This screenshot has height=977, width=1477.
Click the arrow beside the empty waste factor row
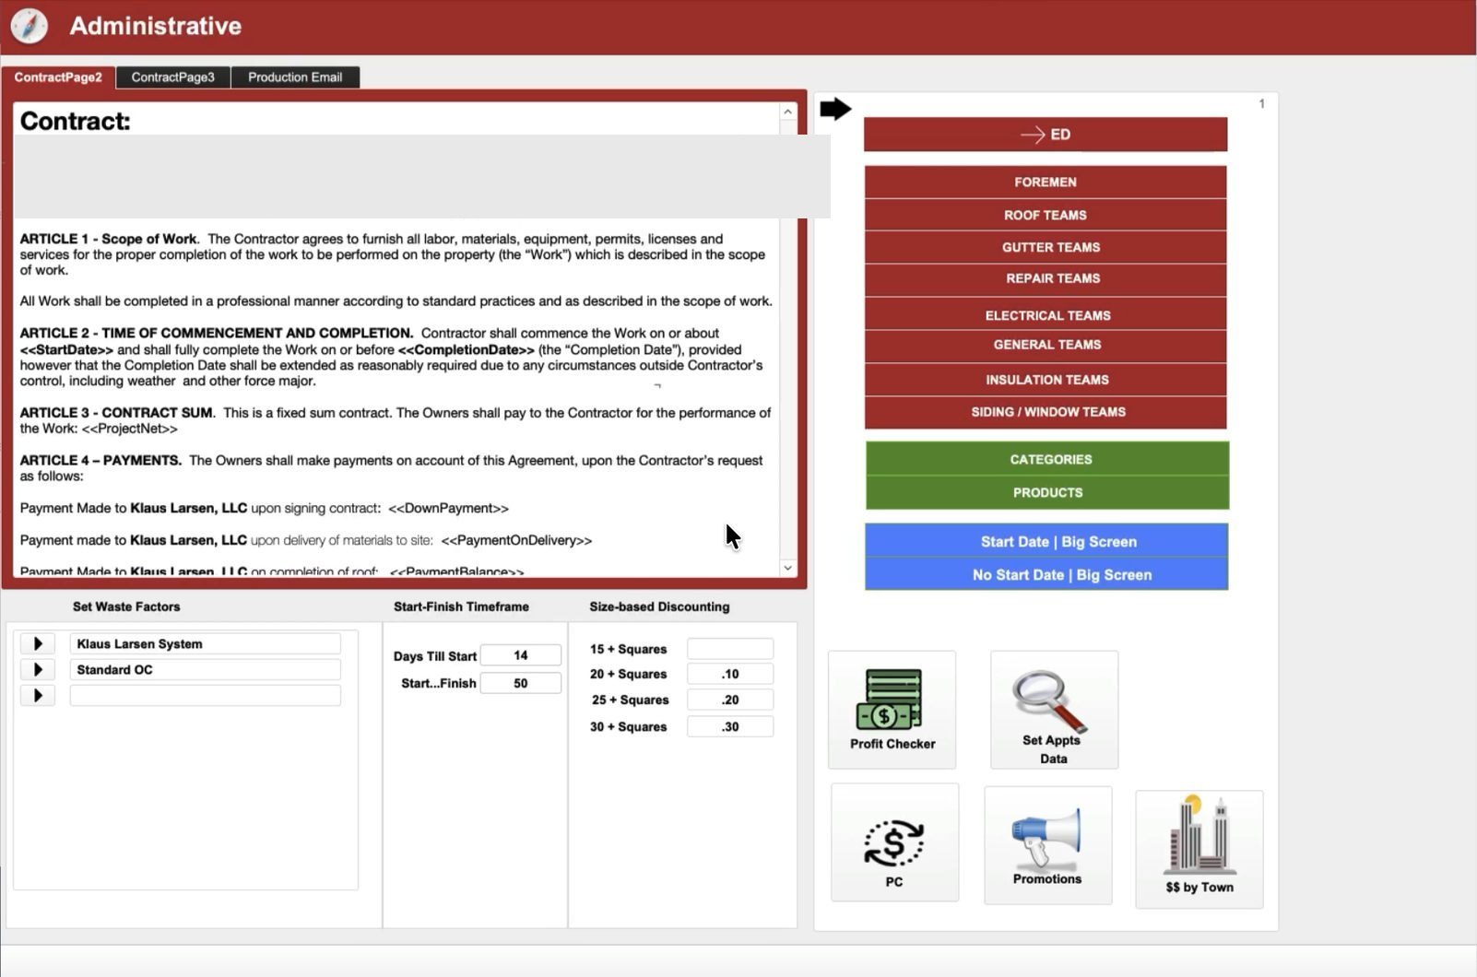[x=38, y=695]
